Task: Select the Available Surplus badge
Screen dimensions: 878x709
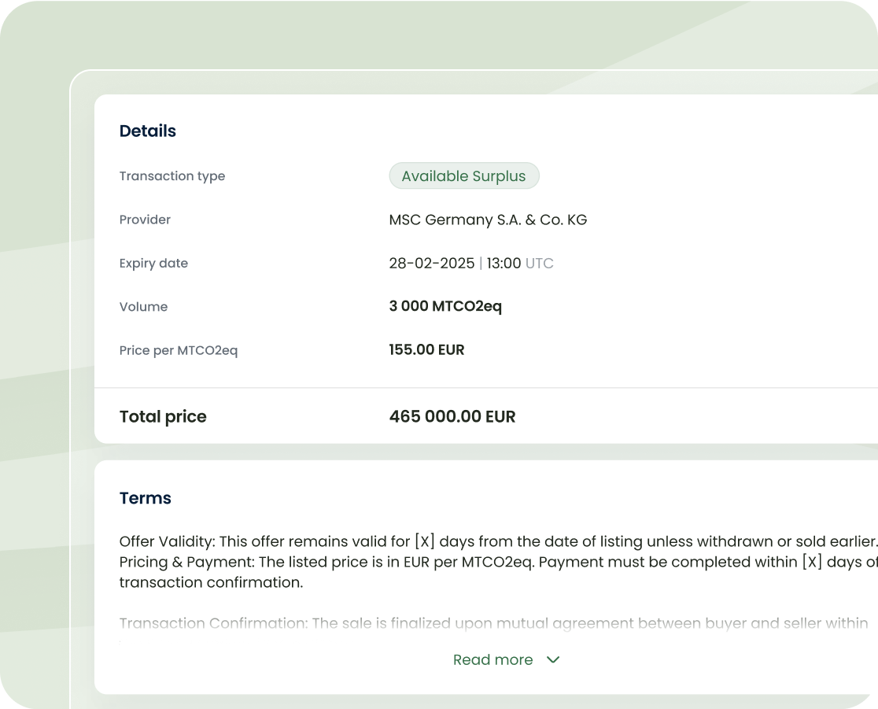Action: pyautogui.click(x=463, y=176)
